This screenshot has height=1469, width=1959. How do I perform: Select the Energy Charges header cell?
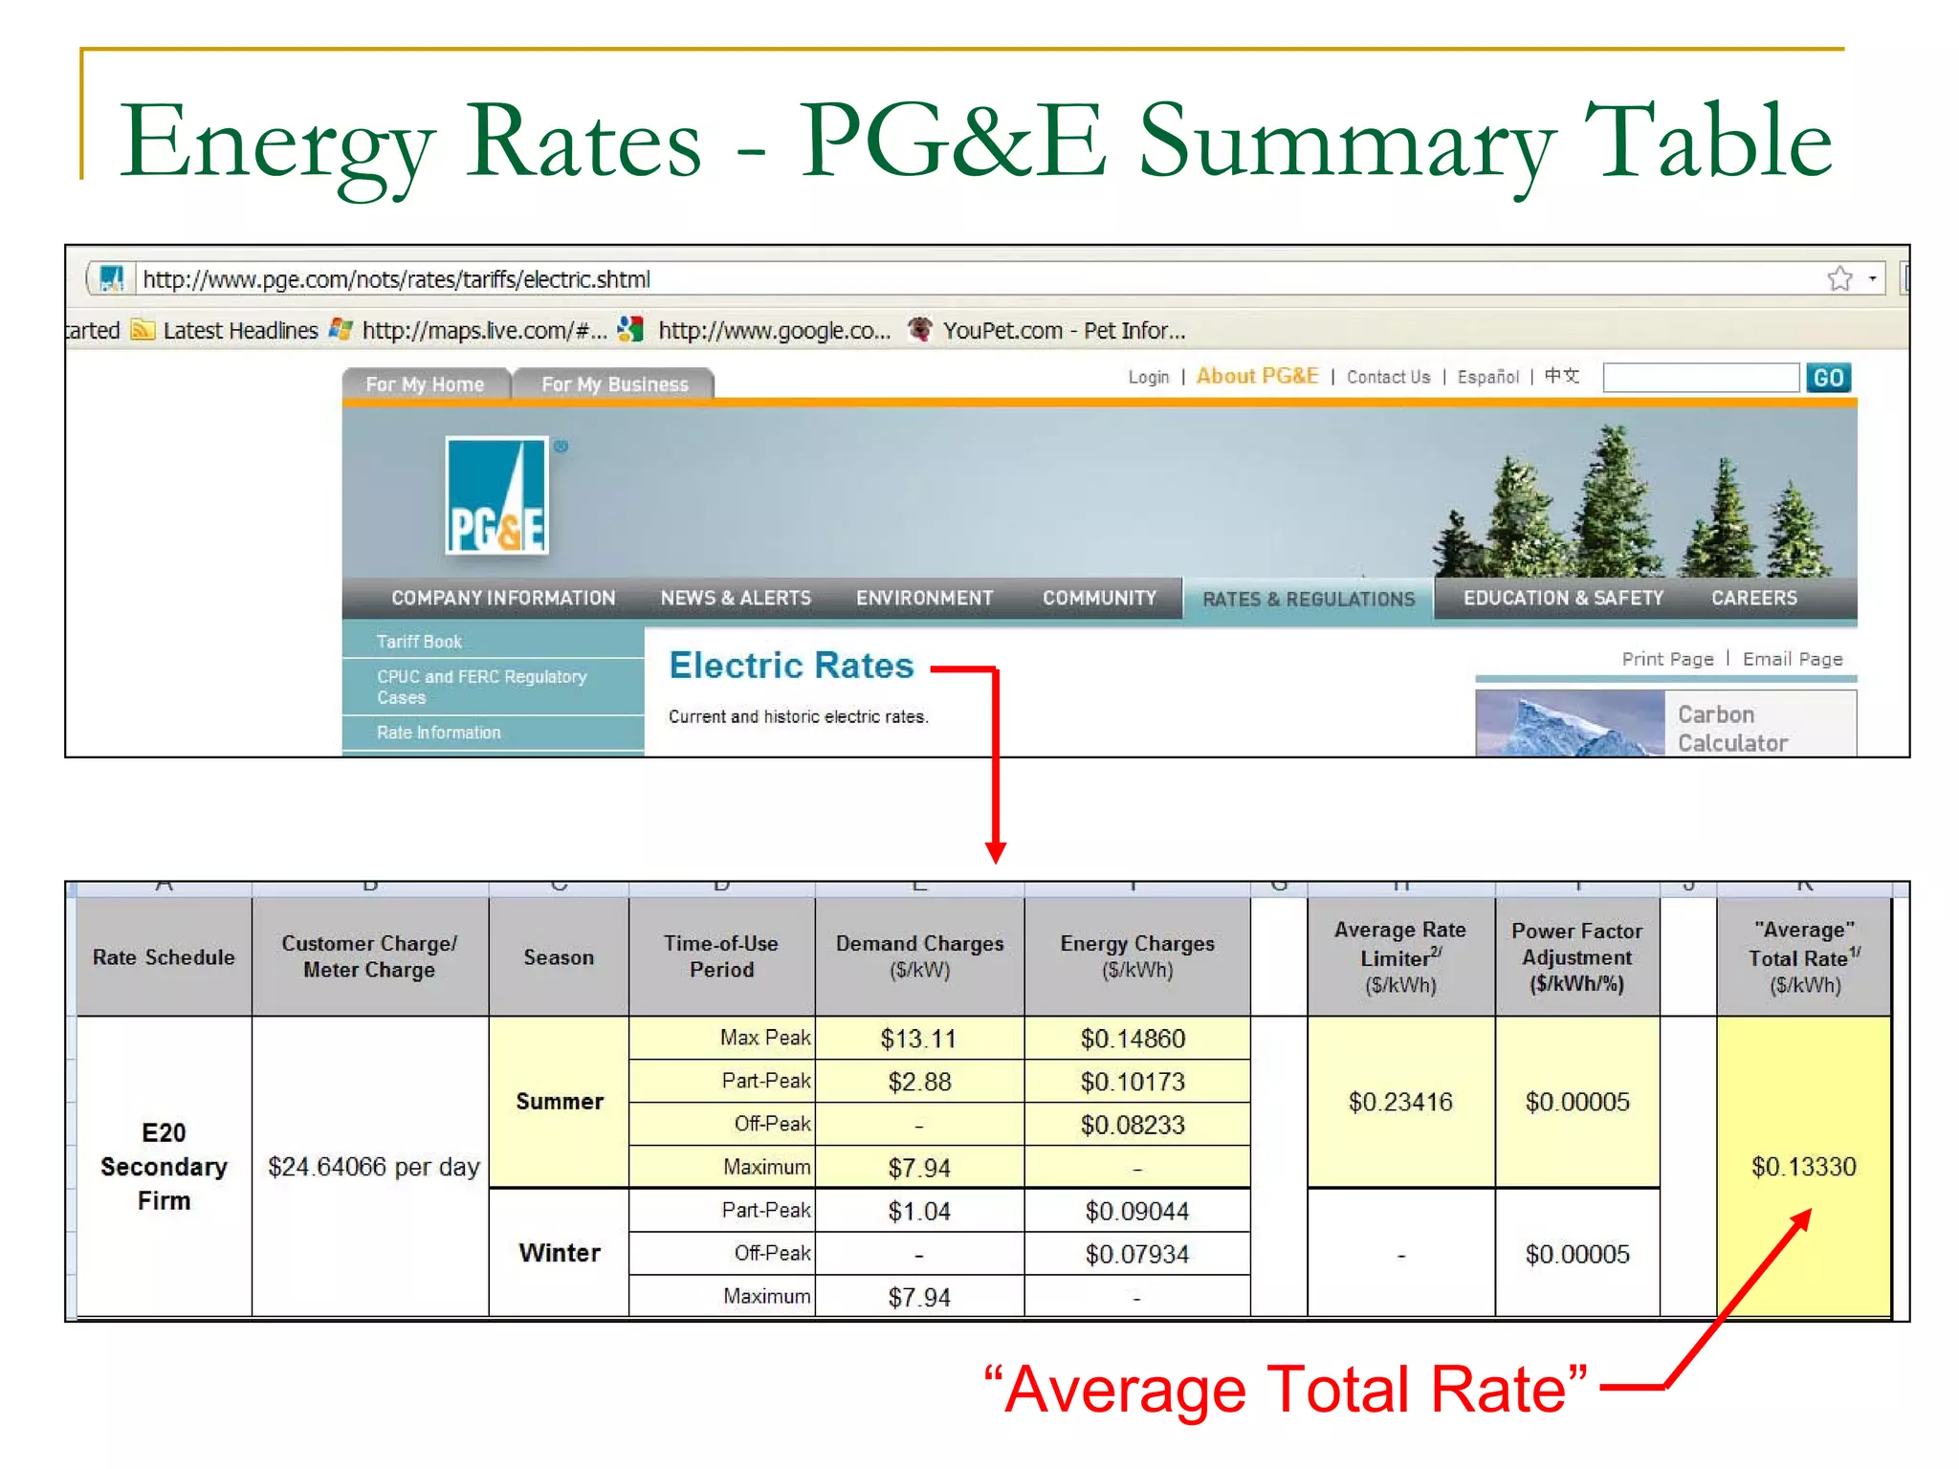tap(1136, 956)
